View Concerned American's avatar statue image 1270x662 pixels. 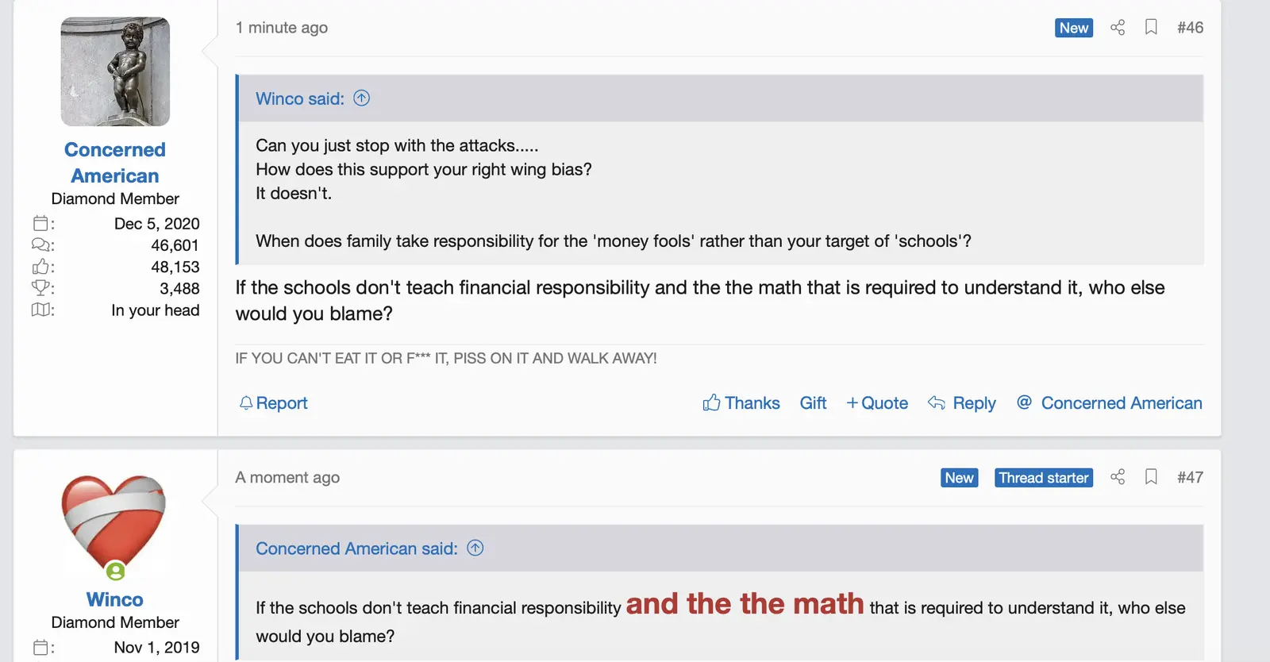coord(115,71)
